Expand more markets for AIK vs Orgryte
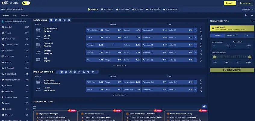Viewport: 255px width, 121px height. [x=195, y=60]
